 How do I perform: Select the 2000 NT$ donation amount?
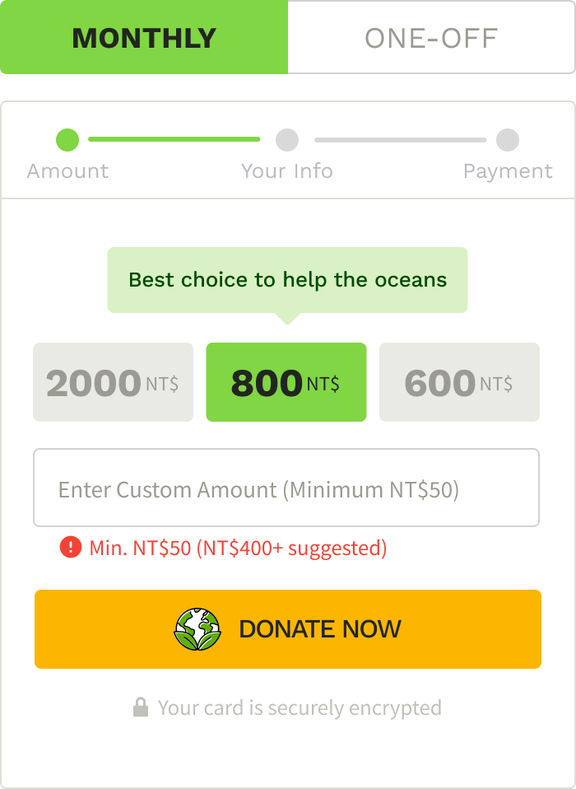(113, 381)
